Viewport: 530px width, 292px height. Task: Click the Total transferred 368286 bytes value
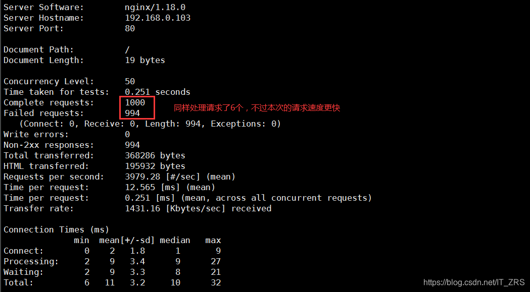155,155
